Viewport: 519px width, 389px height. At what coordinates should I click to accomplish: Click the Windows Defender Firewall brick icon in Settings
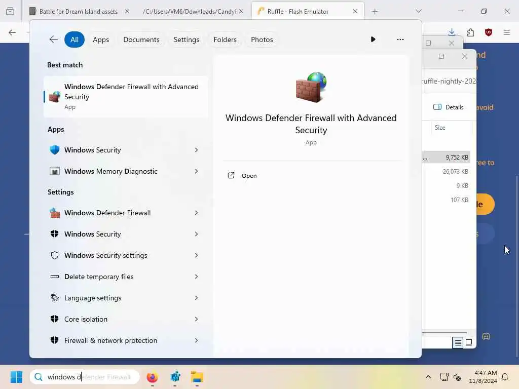point(55,213)
